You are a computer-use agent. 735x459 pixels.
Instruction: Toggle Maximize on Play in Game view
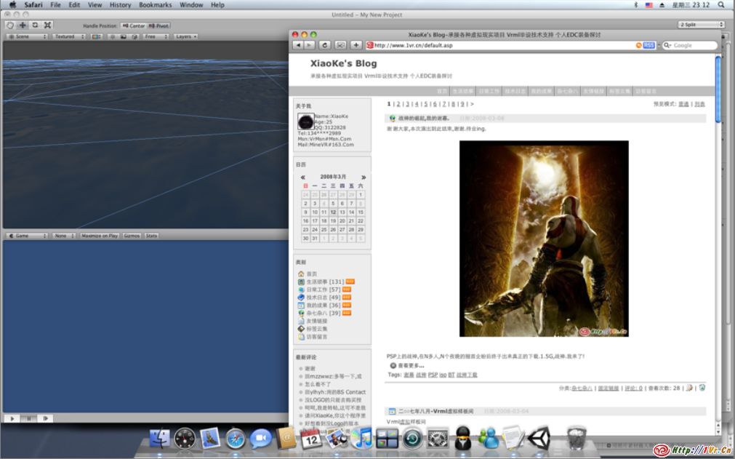[x=100, y=236]
